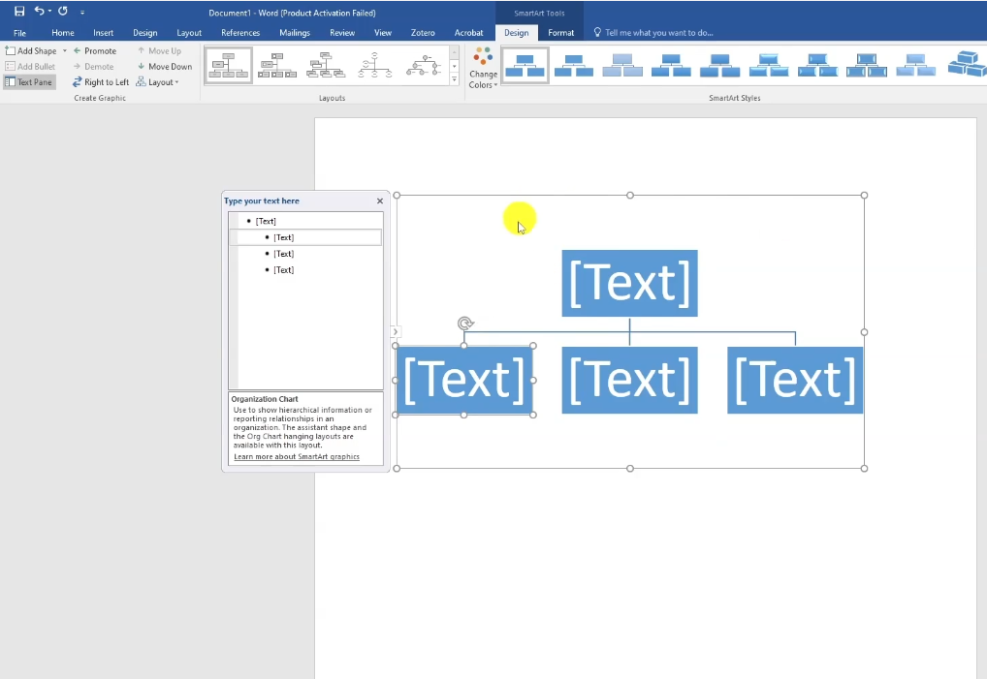The height and width of the screenshot is (679, 987).
Task: Choose the 3D brick SmartArt style thumbnail
Action: click(x=966, y=65)
